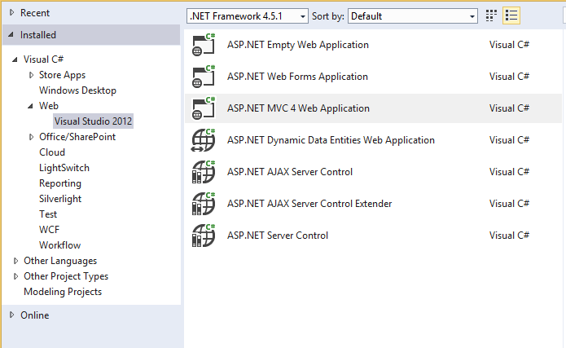566x348 pixels.
Task: Click the AJAX Server Control icon
Action: tap(203, 172)
